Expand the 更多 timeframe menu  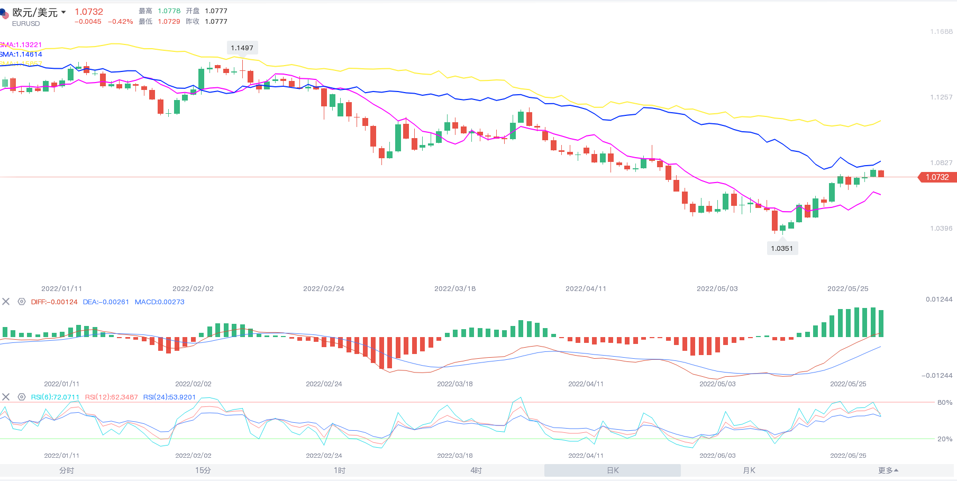coord(888,470)
